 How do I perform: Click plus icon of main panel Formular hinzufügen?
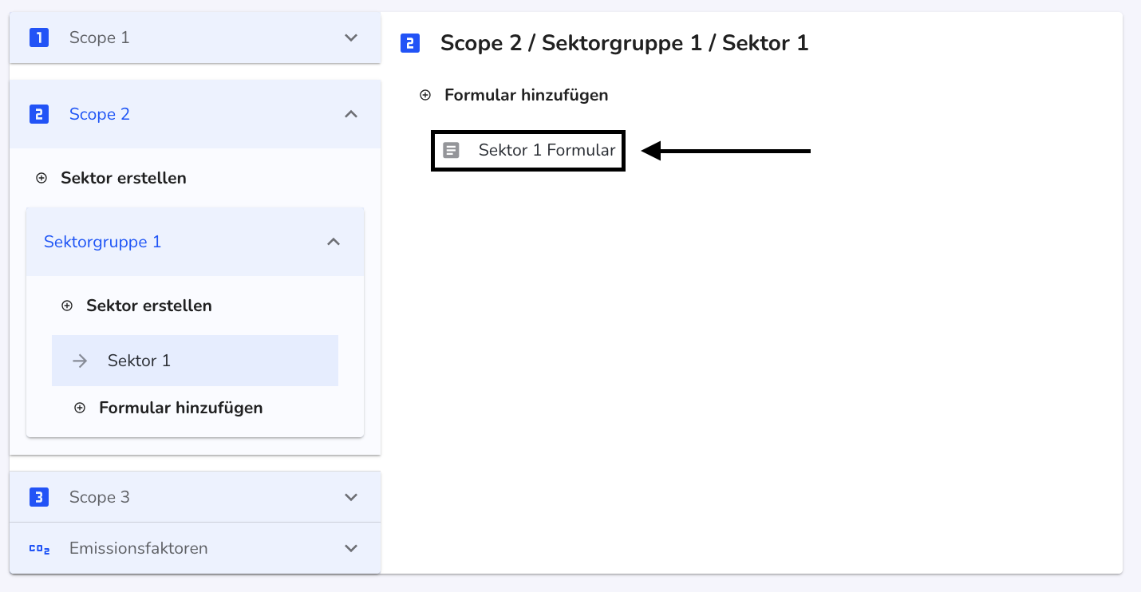coord(425,95)
